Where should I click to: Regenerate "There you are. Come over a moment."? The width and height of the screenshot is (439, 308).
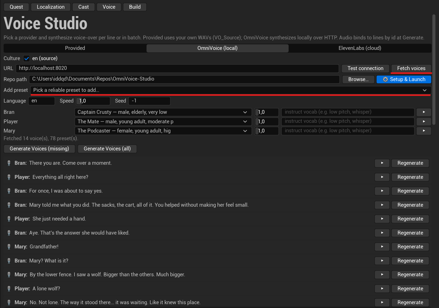410,163
